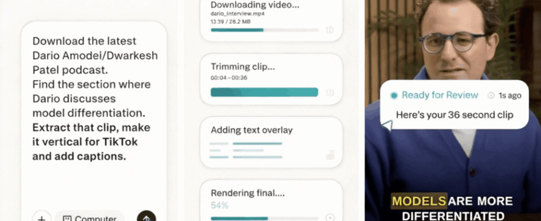Click the Downloading video progress bar
The height and width of the screenshot is (221, 541).
pos(264,30)
